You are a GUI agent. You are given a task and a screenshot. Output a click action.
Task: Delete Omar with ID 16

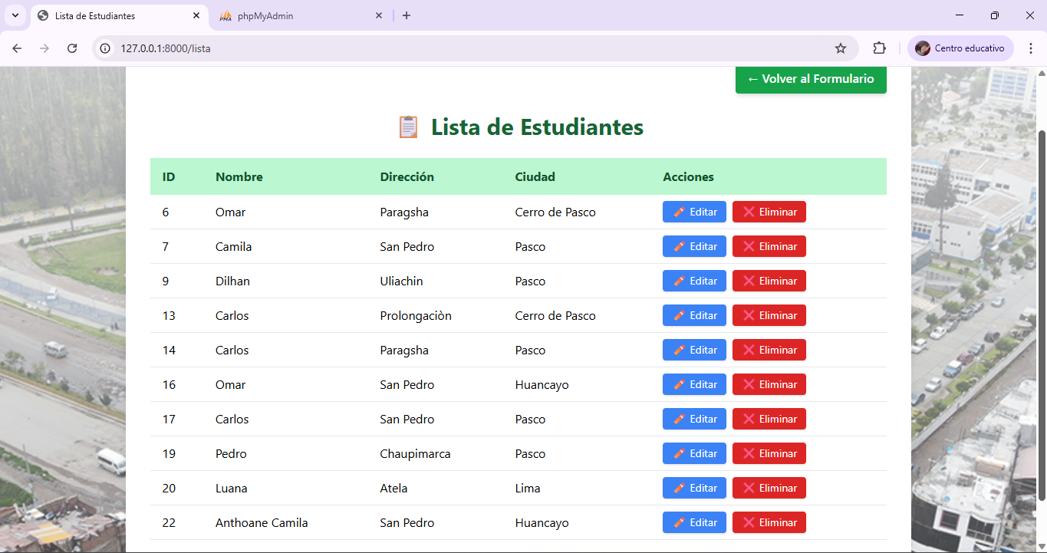tap(769, 384)
